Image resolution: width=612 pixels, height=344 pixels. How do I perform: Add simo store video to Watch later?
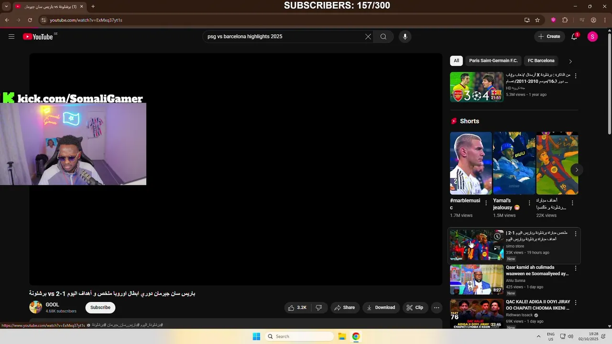(x=497, y=236)
